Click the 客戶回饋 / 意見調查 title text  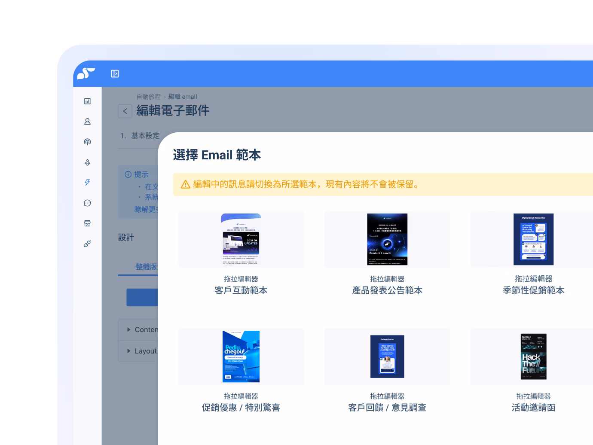(387, 408)
